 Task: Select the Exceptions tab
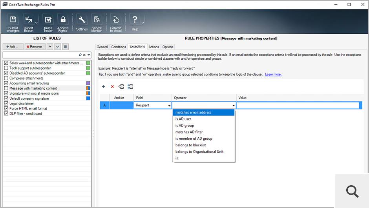pos(137,46)
